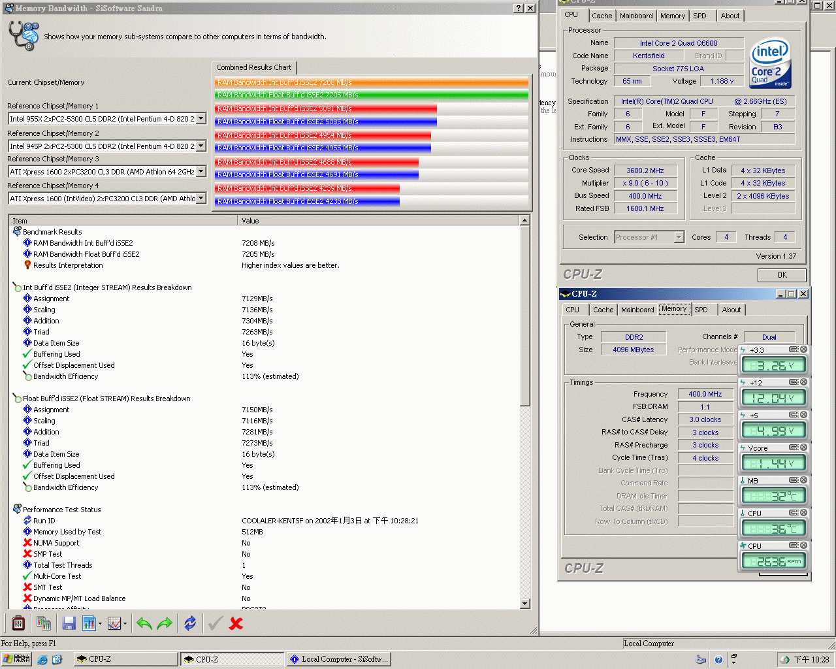Image resolution: width=836 pixels, height=669 pixels.
Task: Open About tab in CPU-Z memory window
Action: click(x=731, y=310)
